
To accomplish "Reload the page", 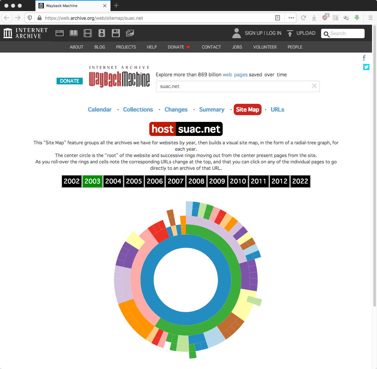I will pyautogui.click(x=303, y=18).
